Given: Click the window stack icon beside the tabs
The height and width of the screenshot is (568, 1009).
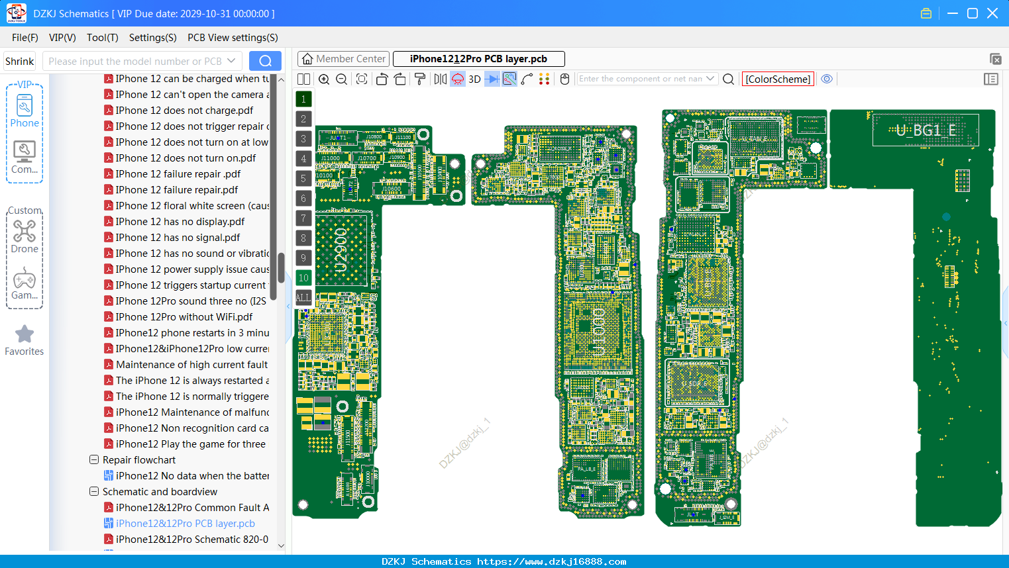Looking at the screenshot, I should pos(995,59).
